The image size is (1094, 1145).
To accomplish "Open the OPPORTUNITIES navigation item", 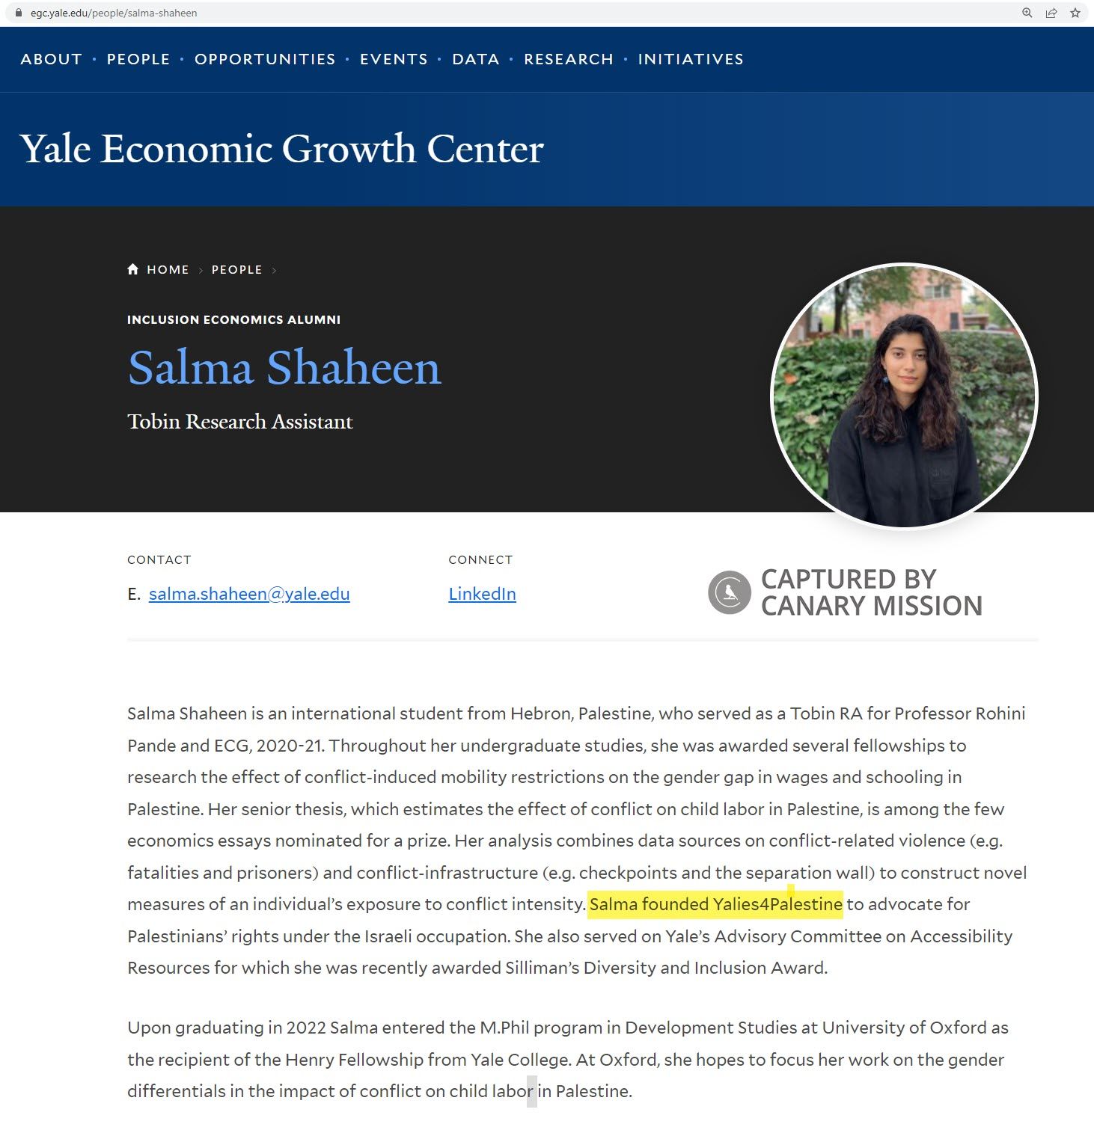I will point(265,59).
